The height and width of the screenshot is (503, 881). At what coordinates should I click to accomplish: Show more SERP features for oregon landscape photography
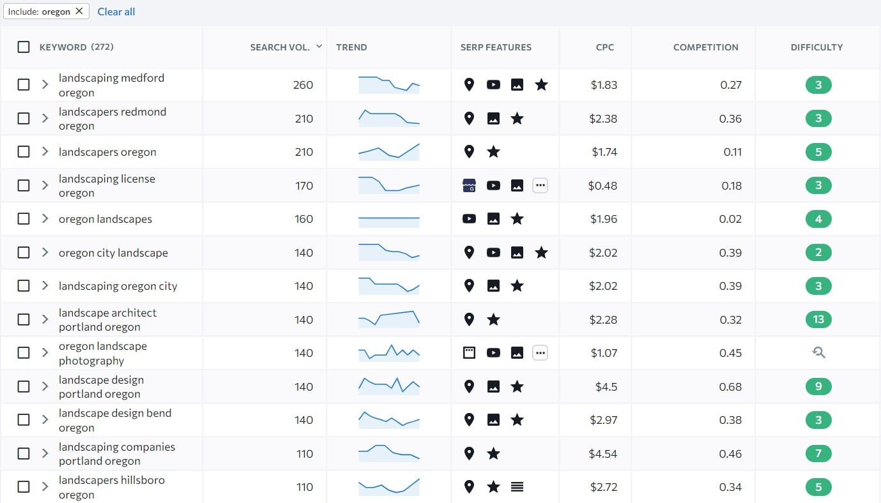tap(540, 353)
